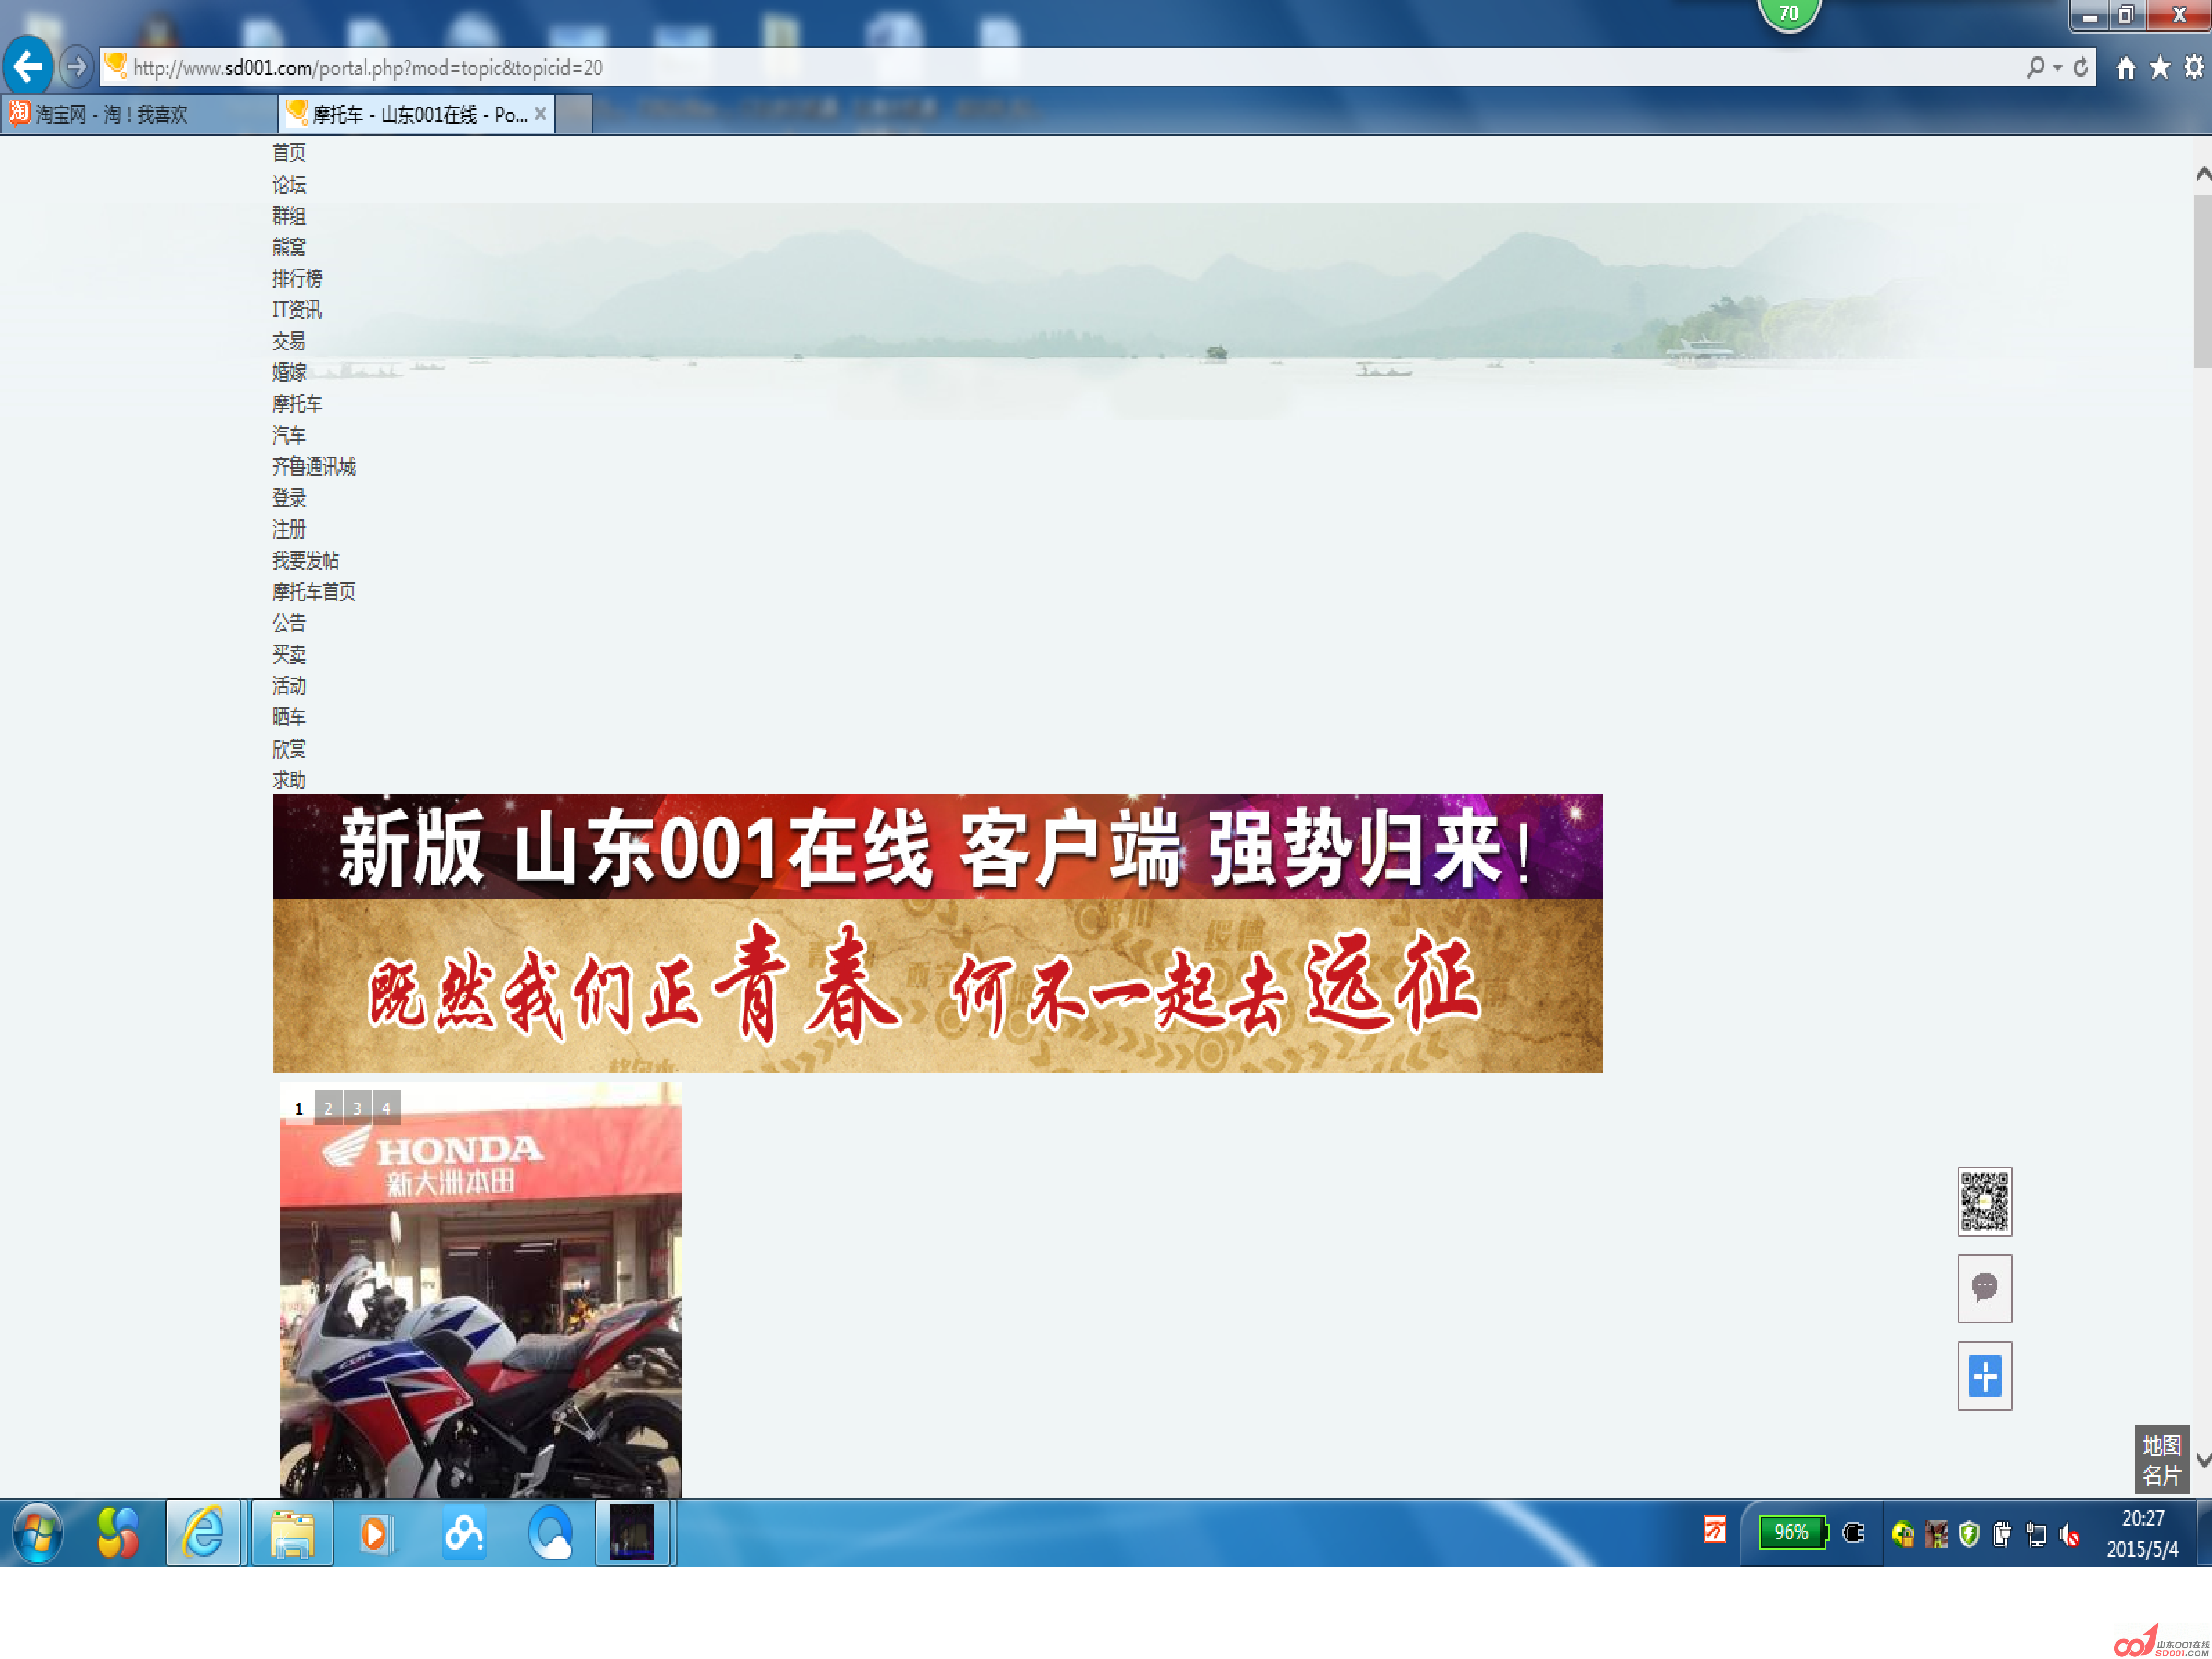Click the 地图名片 floating button
This screenshot has height=1659, width=2212.
(x=2161, y=1460)
